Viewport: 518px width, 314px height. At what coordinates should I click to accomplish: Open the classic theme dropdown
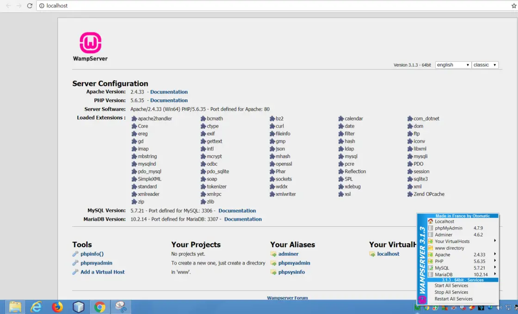click(x=485, y=65)
